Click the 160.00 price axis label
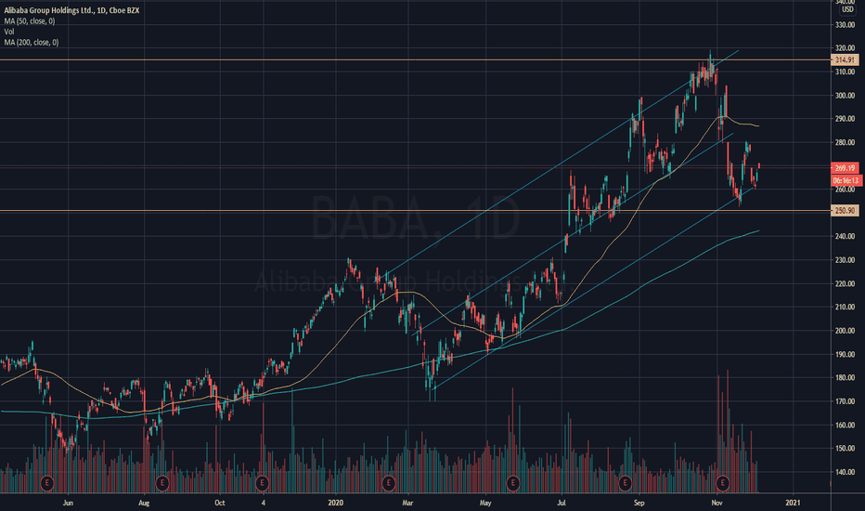The image size is (865, 511). click(846, 426)
